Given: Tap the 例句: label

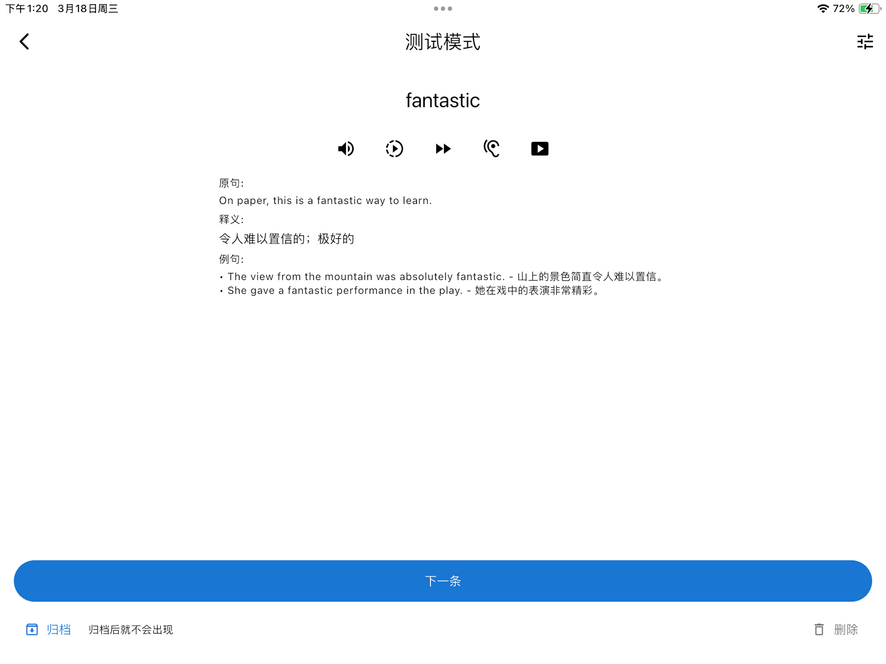Looking at the screenshot, I should point(231,259).
